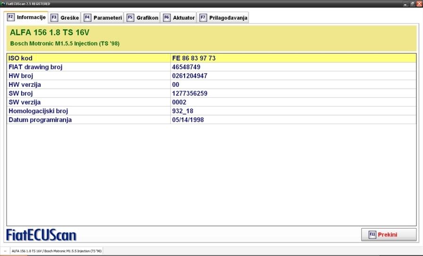Image resolution: width=423 pixels, height=256 pixels.
Task: Select the Datum programiranja label
Action: pyautogui.click(x=40, y=120)
